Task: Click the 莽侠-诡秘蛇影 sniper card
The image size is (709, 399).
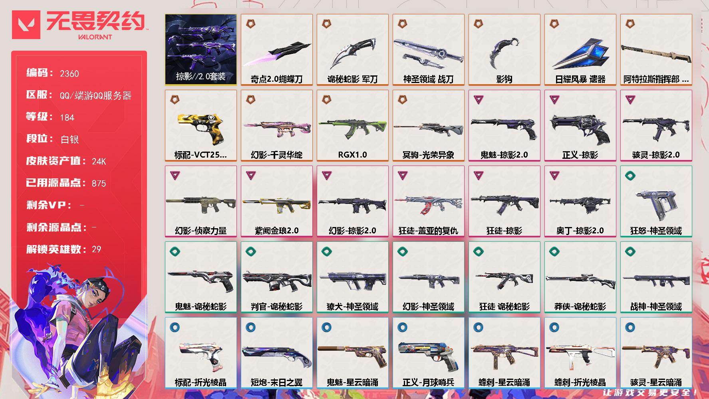Action: [580, 277]
